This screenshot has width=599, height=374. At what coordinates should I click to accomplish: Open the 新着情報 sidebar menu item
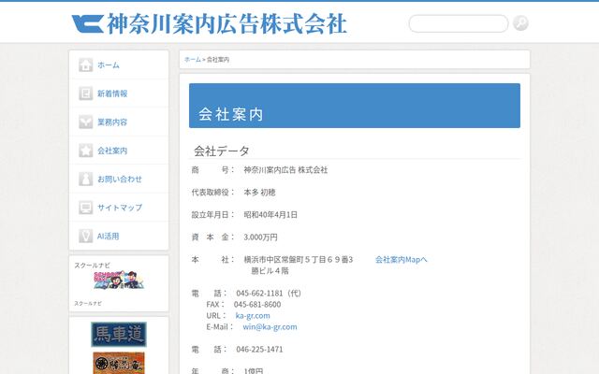coord(119,93)
